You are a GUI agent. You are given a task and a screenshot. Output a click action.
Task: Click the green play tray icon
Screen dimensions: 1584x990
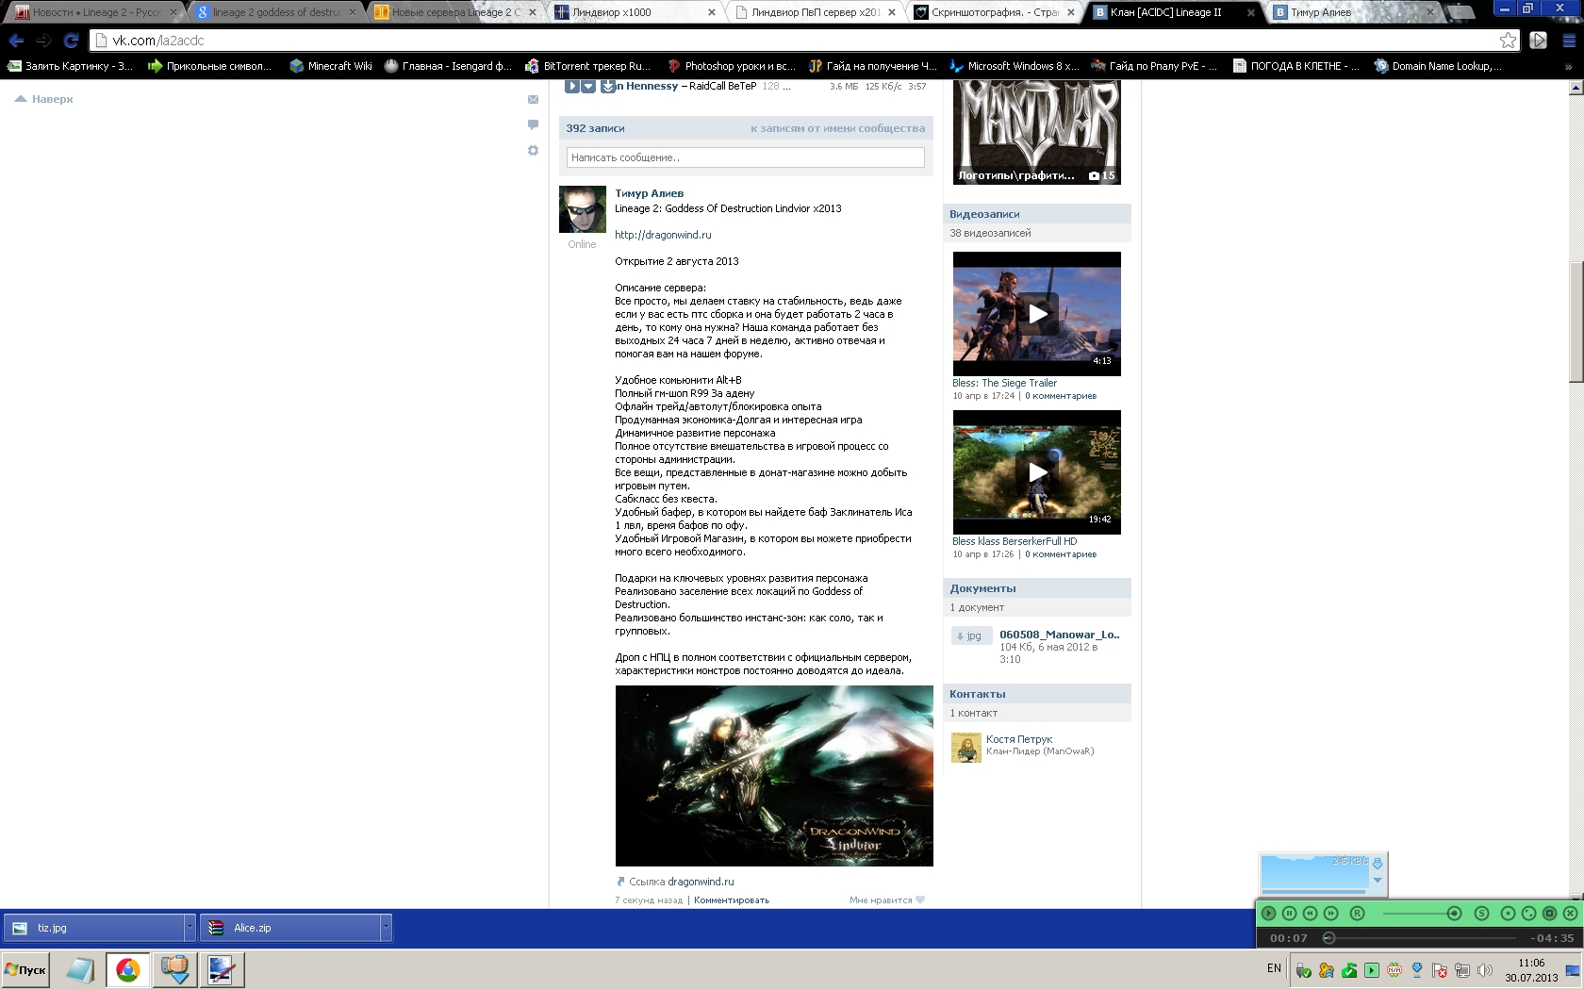[x=1372, y=970]
